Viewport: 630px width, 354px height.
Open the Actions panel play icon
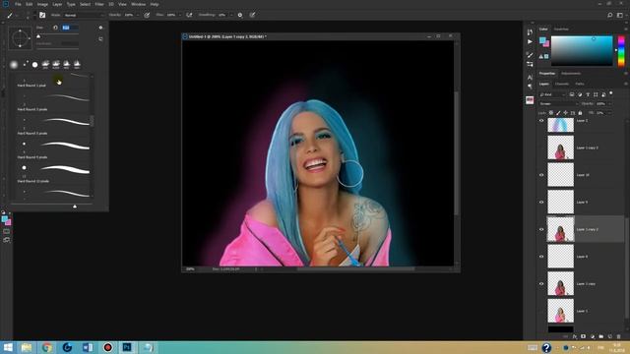pos(530,41)
